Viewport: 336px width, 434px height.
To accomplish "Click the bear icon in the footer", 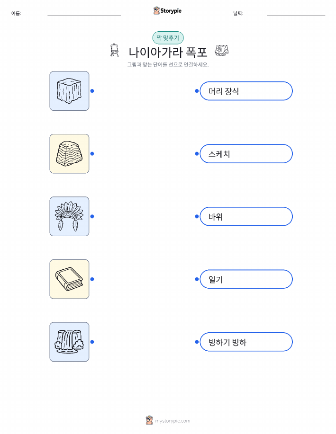I will click(x=149, y=420).
